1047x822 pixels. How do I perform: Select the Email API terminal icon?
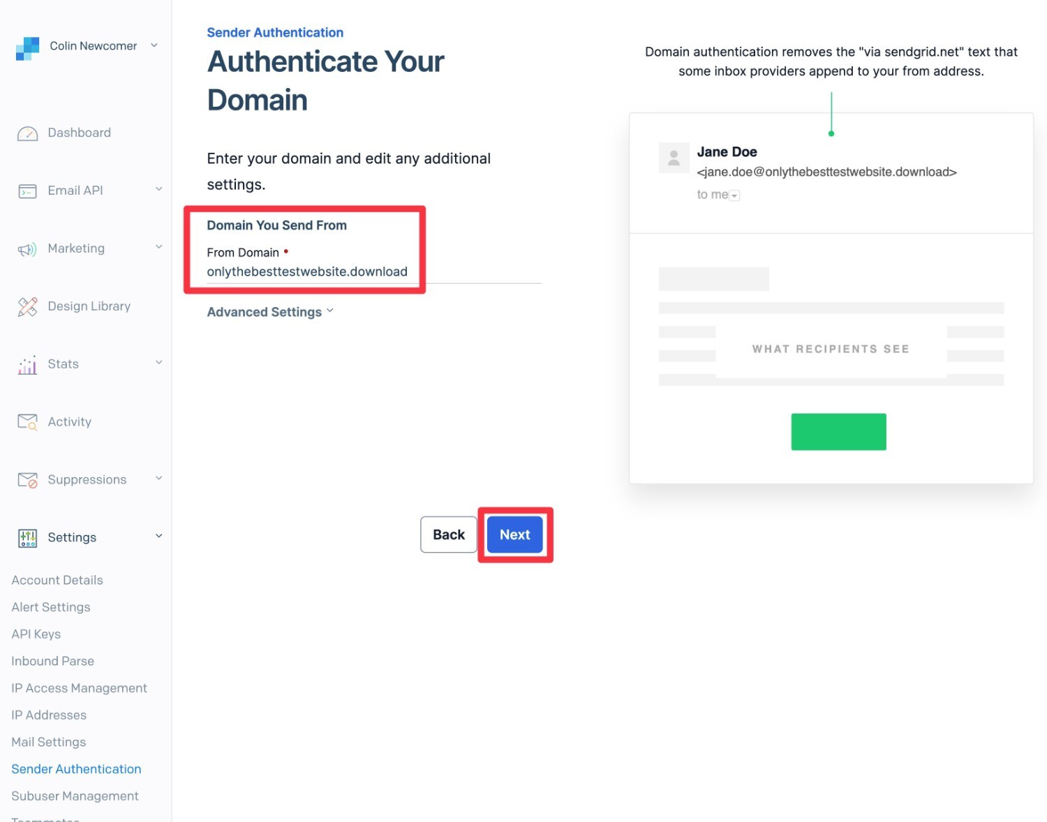27,191
